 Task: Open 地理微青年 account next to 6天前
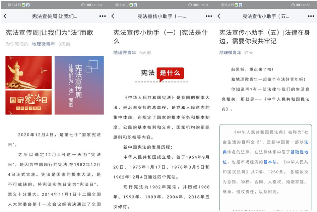(x=125, y=52)
